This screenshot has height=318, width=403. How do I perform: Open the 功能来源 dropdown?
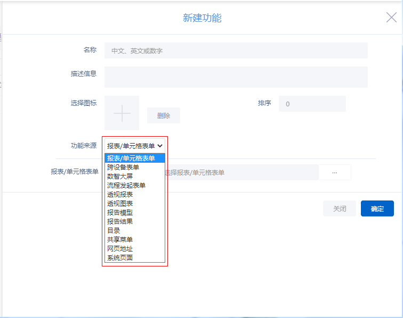135,145
